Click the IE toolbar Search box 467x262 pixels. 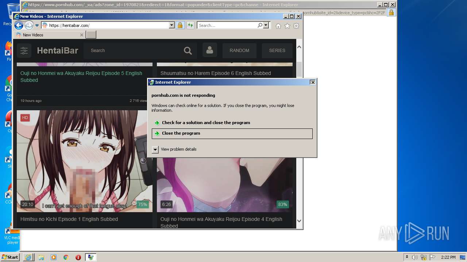tap(227, 25)
